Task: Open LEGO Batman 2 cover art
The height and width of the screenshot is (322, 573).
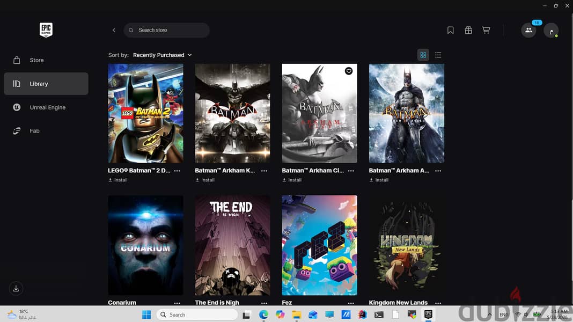Action: tap(145, 113)
